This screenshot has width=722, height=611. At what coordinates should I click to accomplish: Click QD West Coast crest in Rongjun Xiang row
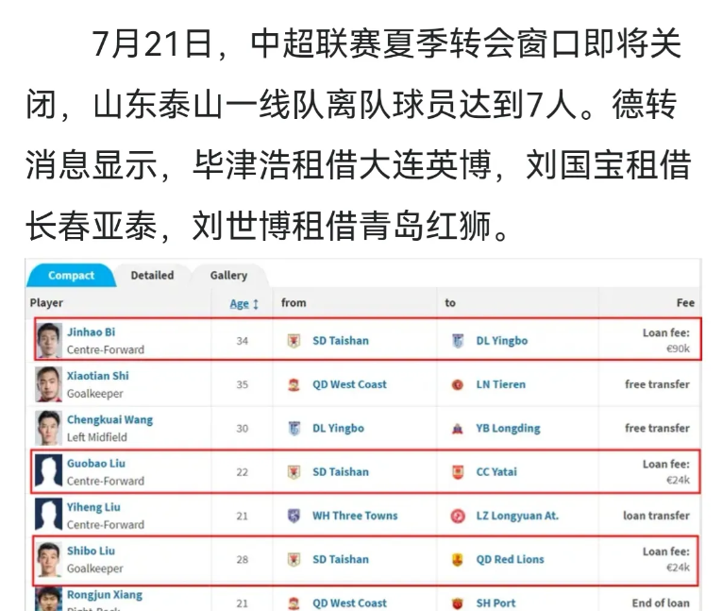point(294,603)
